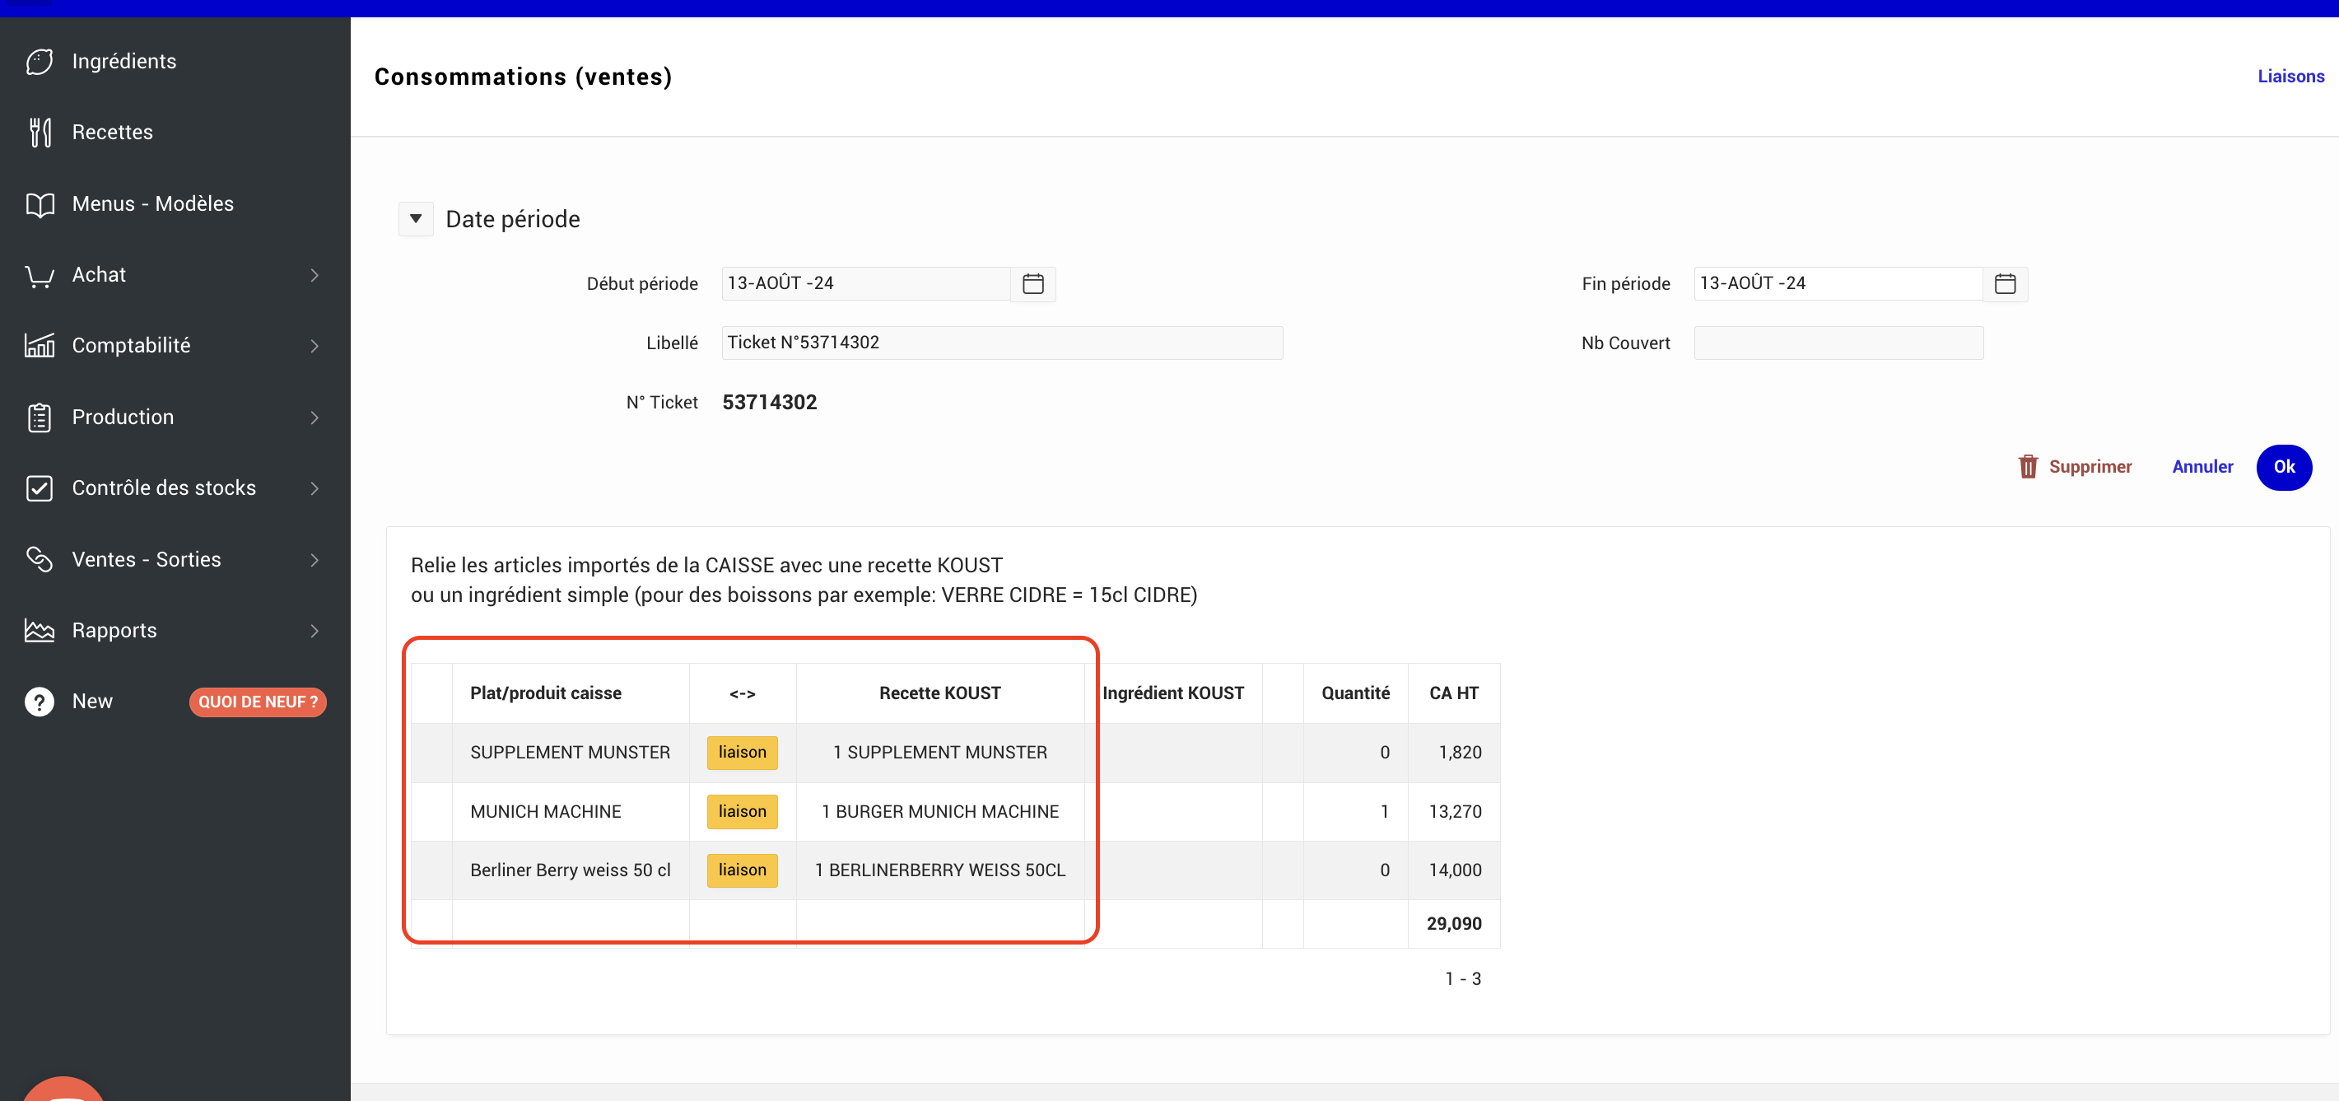The width and height of the screenshot is (2339, 1101).
Task: Open the Ingrédients menu entry
Action: coord(175,62)
